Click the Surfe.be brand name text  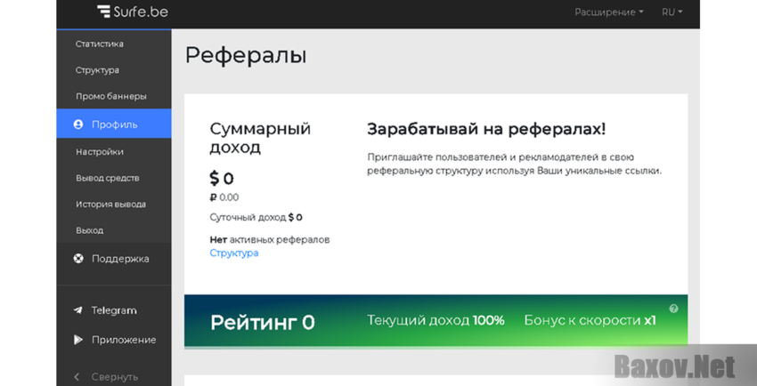click(141, 12)
